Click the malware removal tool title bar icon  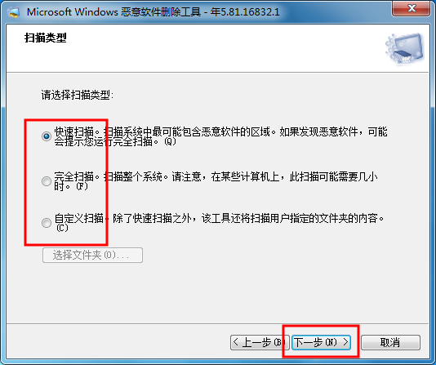click(x=14, y=11)
